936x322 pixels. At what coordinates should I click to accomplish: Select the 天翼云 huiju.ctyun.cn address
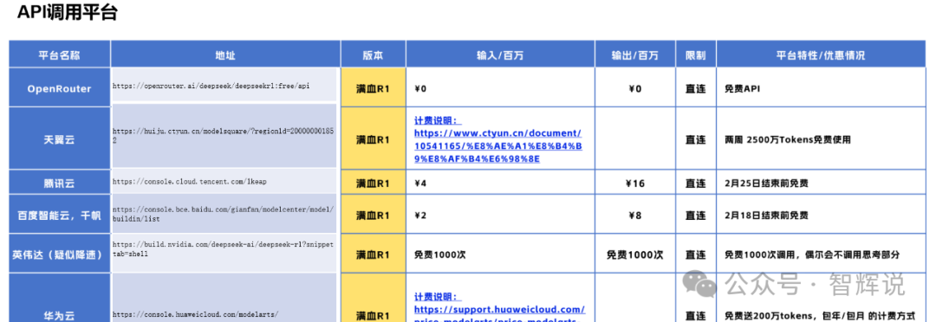pyautogui.click(x=224, y=135)
